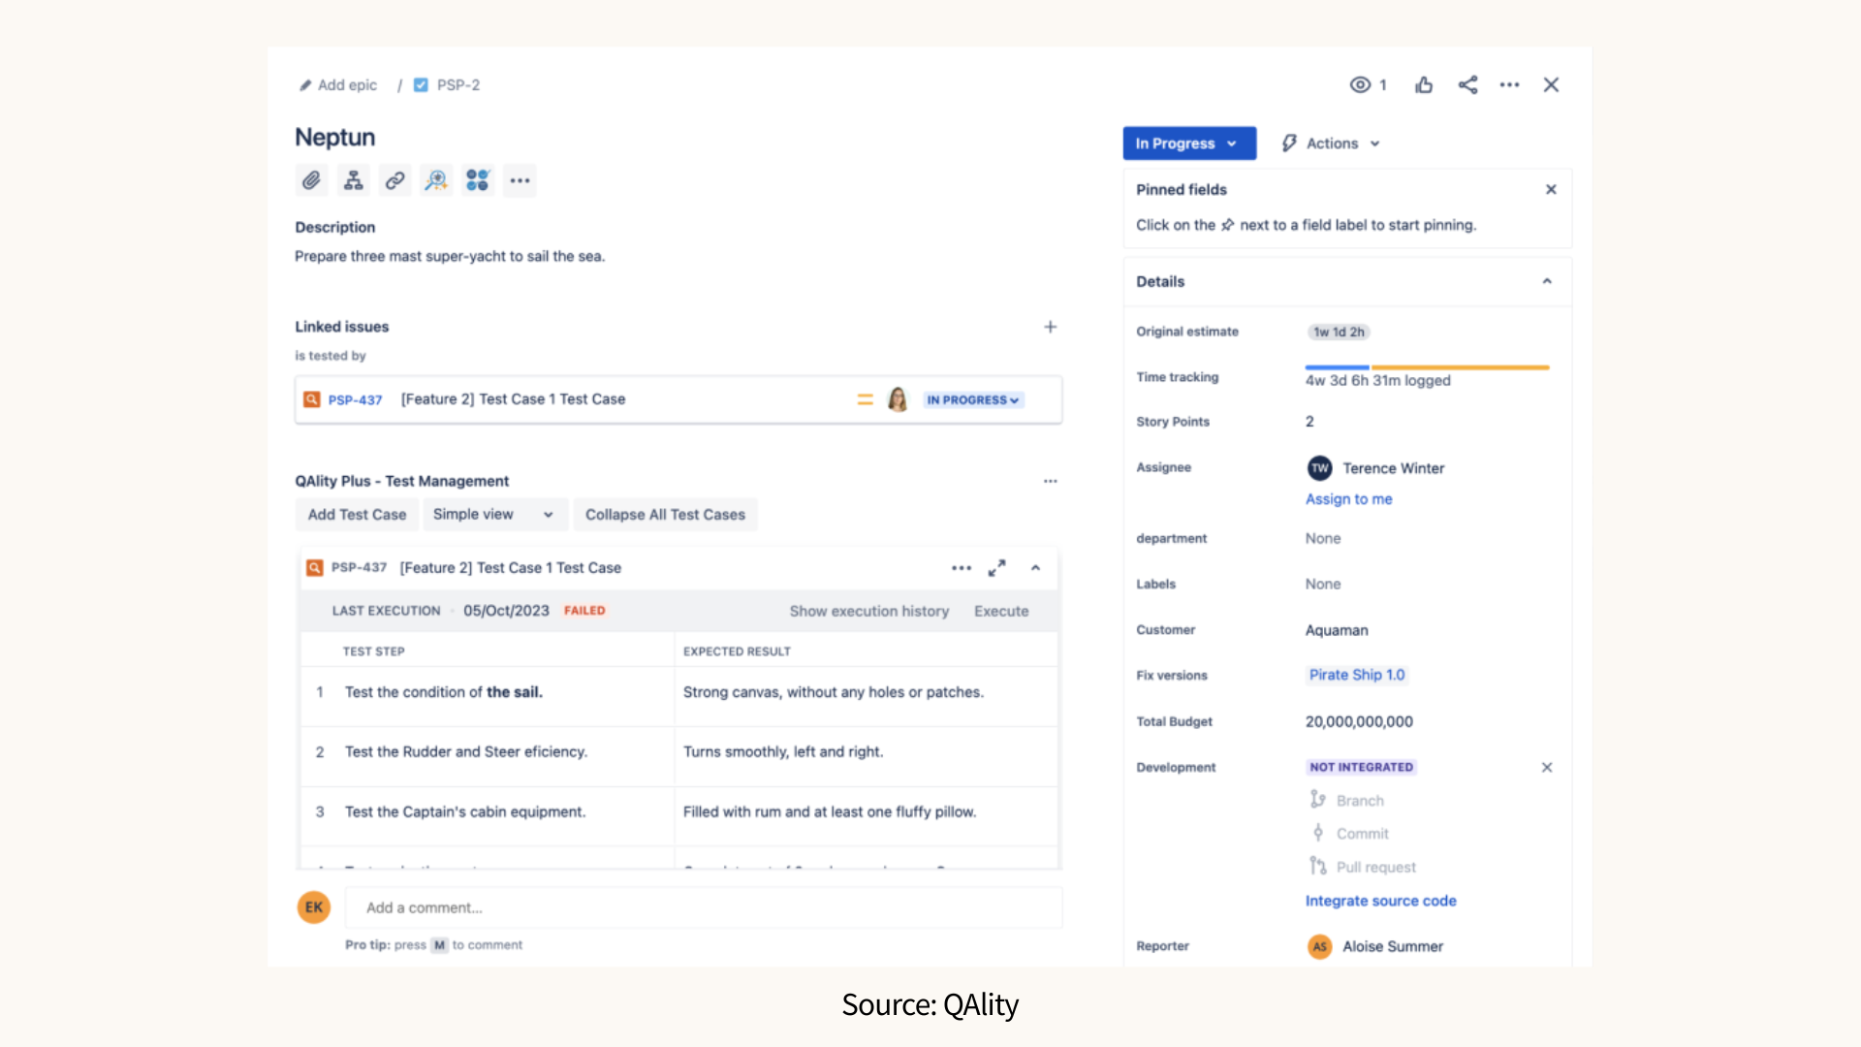The height and width of the screenshot is (1047, 1861).
Task: Open the QAlity search magnifier icon
Action: tap(436, 179)
